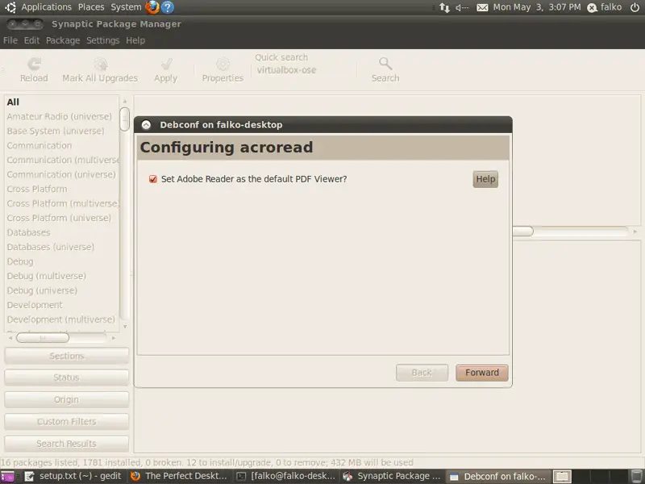Click Mark All Upgrades toolbar icon
This screenshot has width=645, height=484.
[100, 64]
